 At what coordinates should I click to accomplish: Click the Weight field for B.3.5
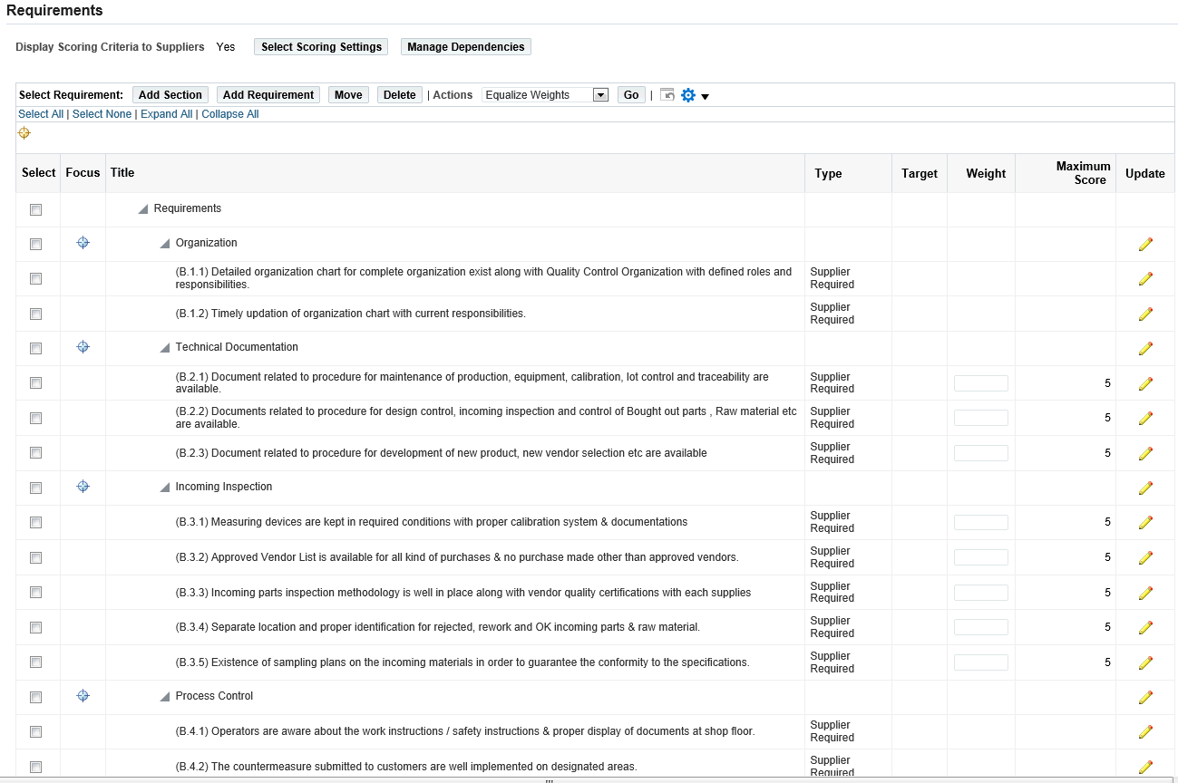point(981,662)
